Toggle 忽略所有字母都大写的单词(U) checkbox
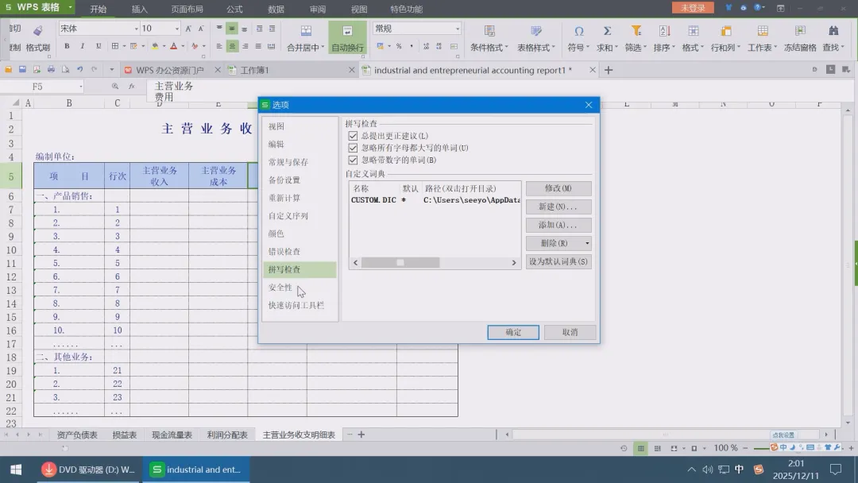Screen dimensions: 858x483 (x=353, y=148)
